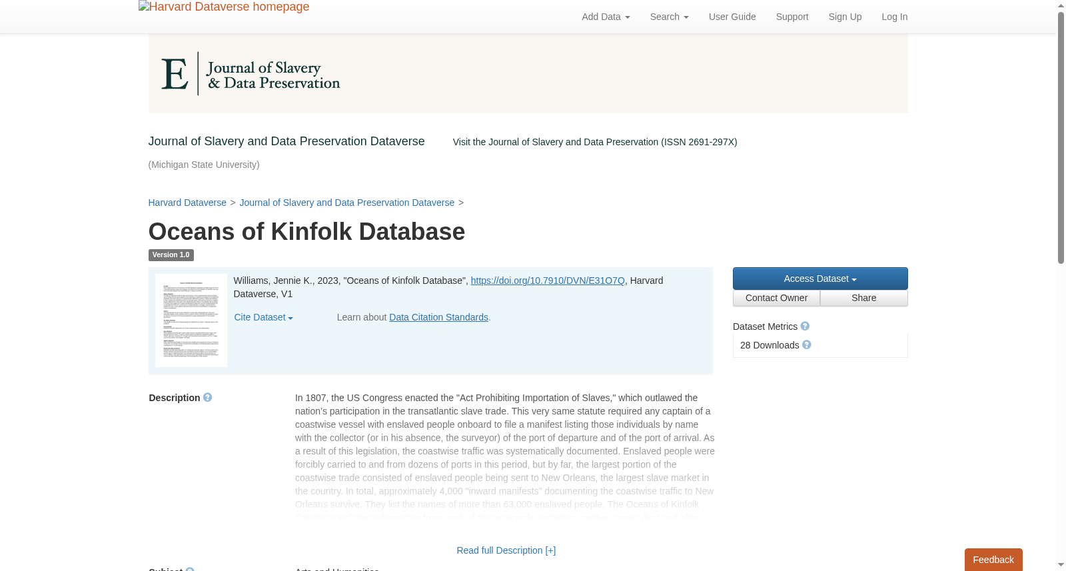This screenshot has height=571, width=1066.
Task: Expand the Access Dataset dropdown
Action: click(x=820, y=279)
